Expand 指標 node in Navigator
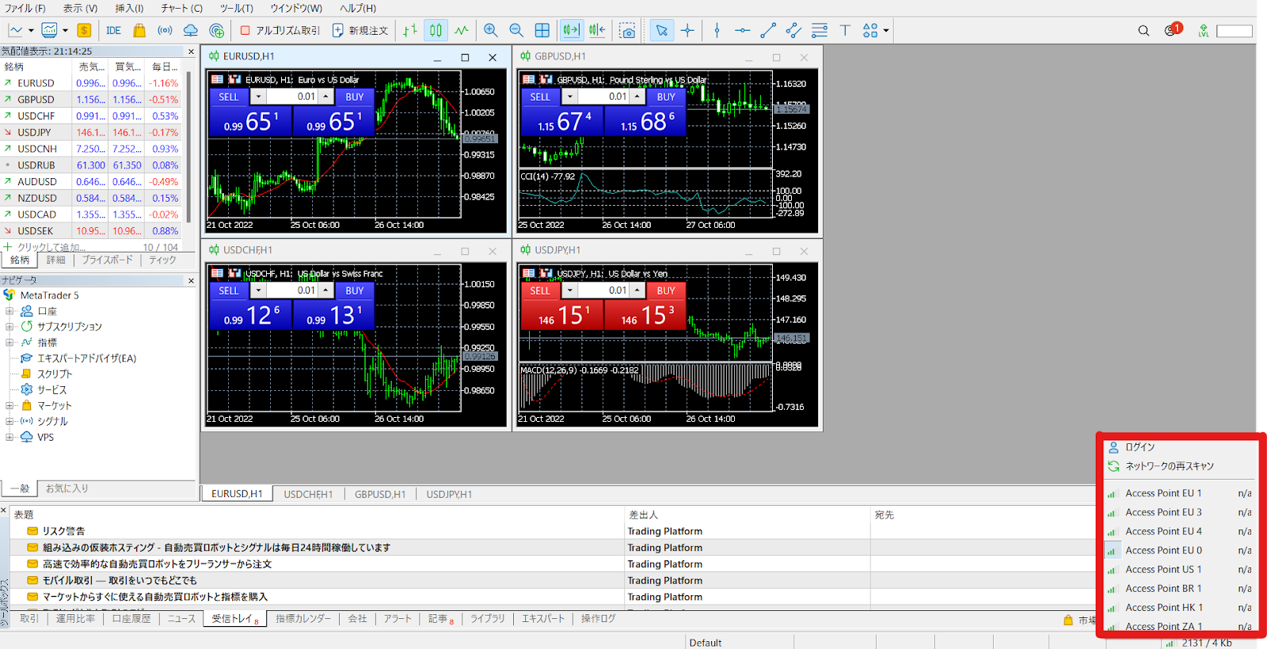 click(10, 343)
